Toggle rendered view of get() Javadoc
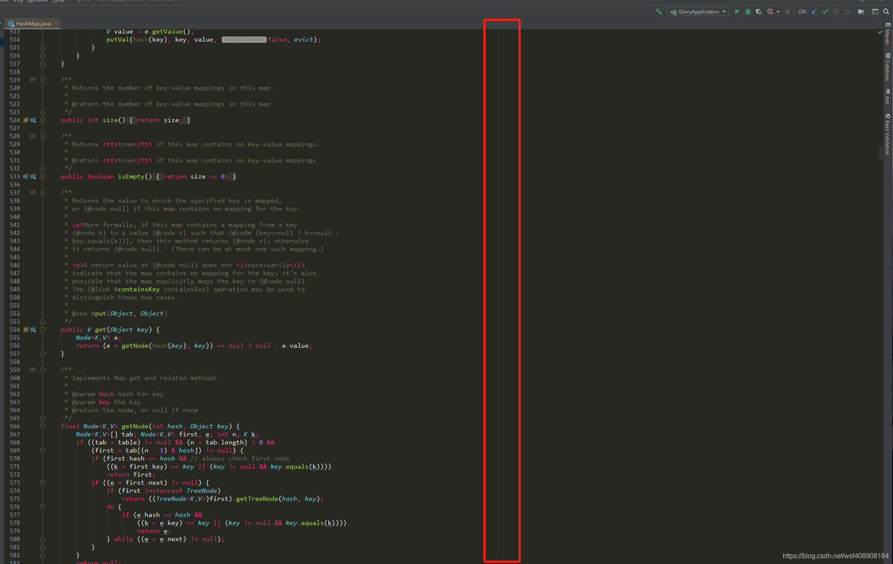Image resolution: width=893 pixels, height=564 pixels. pos(33,193)
